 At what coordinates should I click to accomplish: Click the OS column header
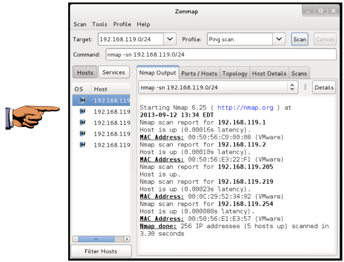pos(82,89)
